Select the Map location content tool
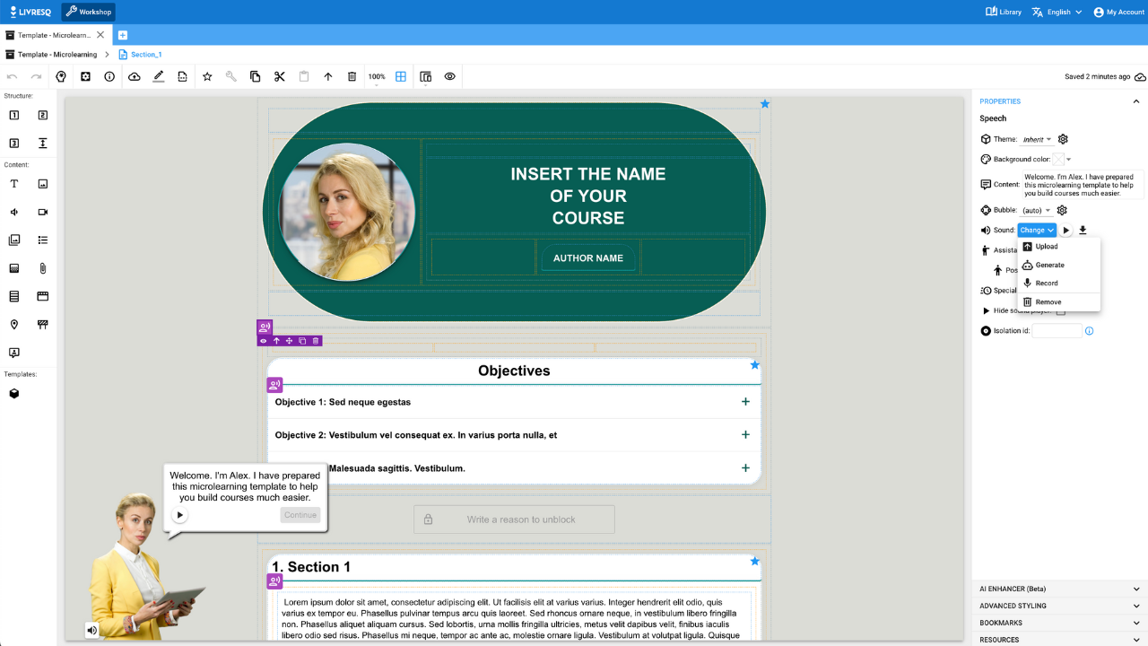The width and height of the screenshot is (1148, 646). click(x=13, y=324)
